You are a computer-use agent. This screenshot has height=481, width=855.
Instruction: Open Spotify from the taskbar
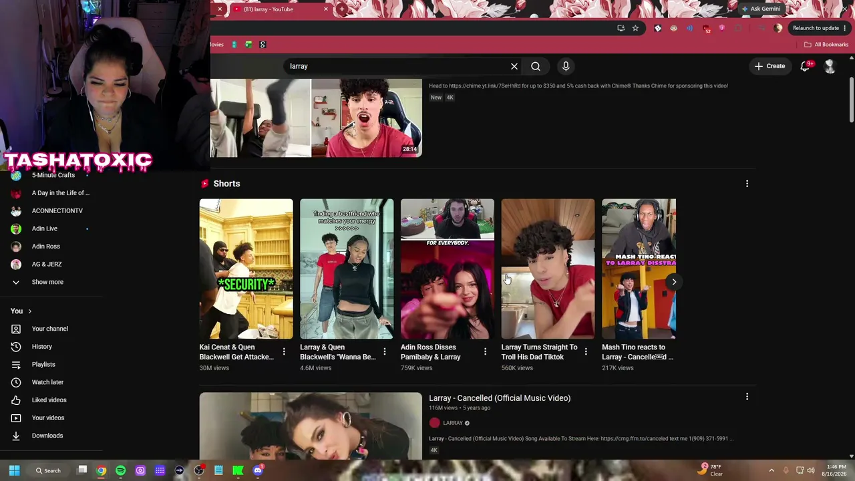120,470
